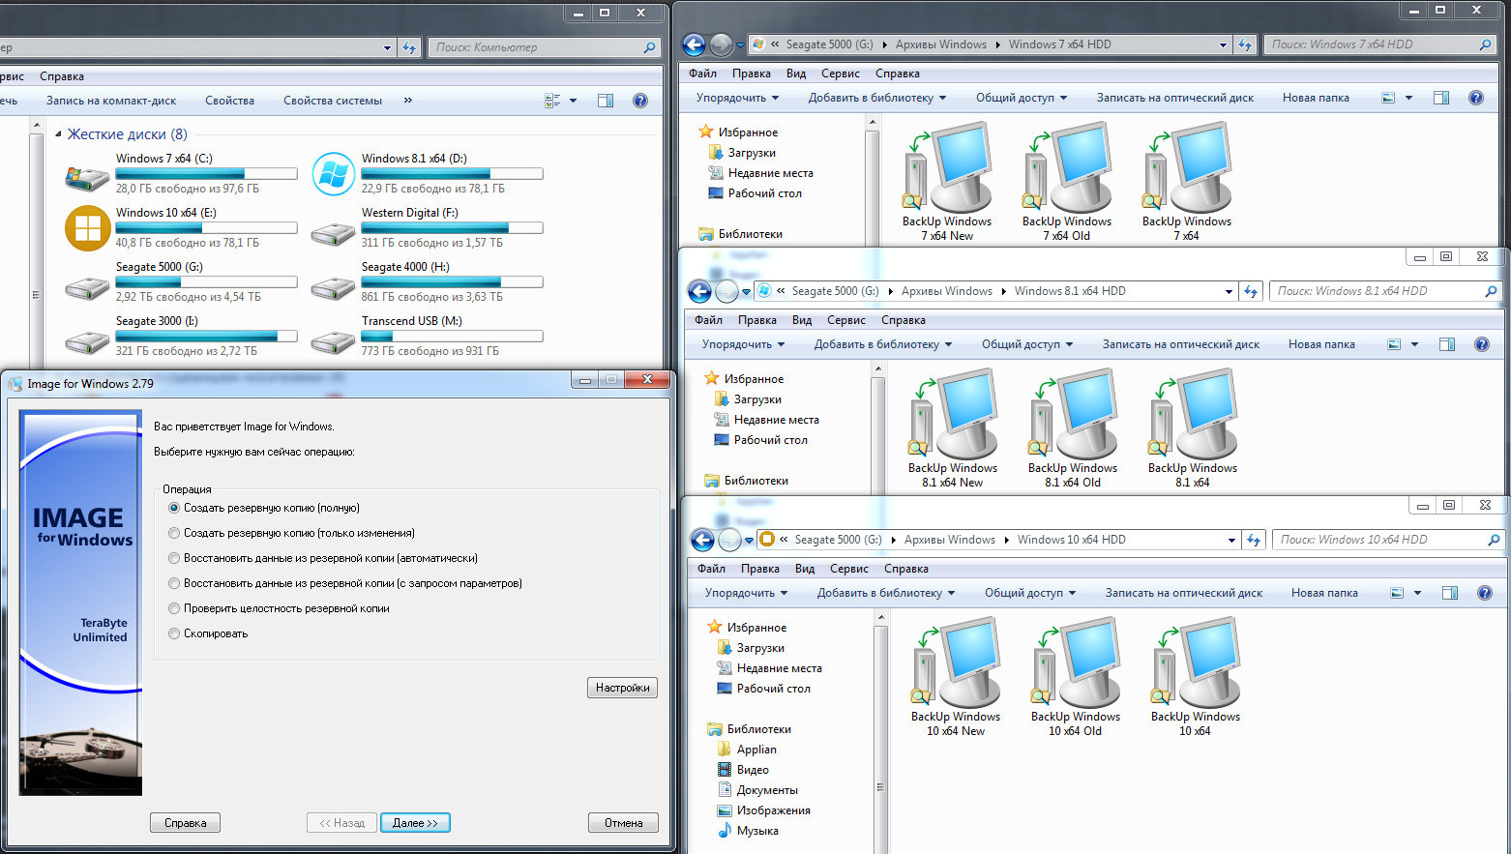Viewport: 1511px width, 854px height.
Task: Open Windows 7 x64 (C:) drive icon
Action: (x=87, y=177)
